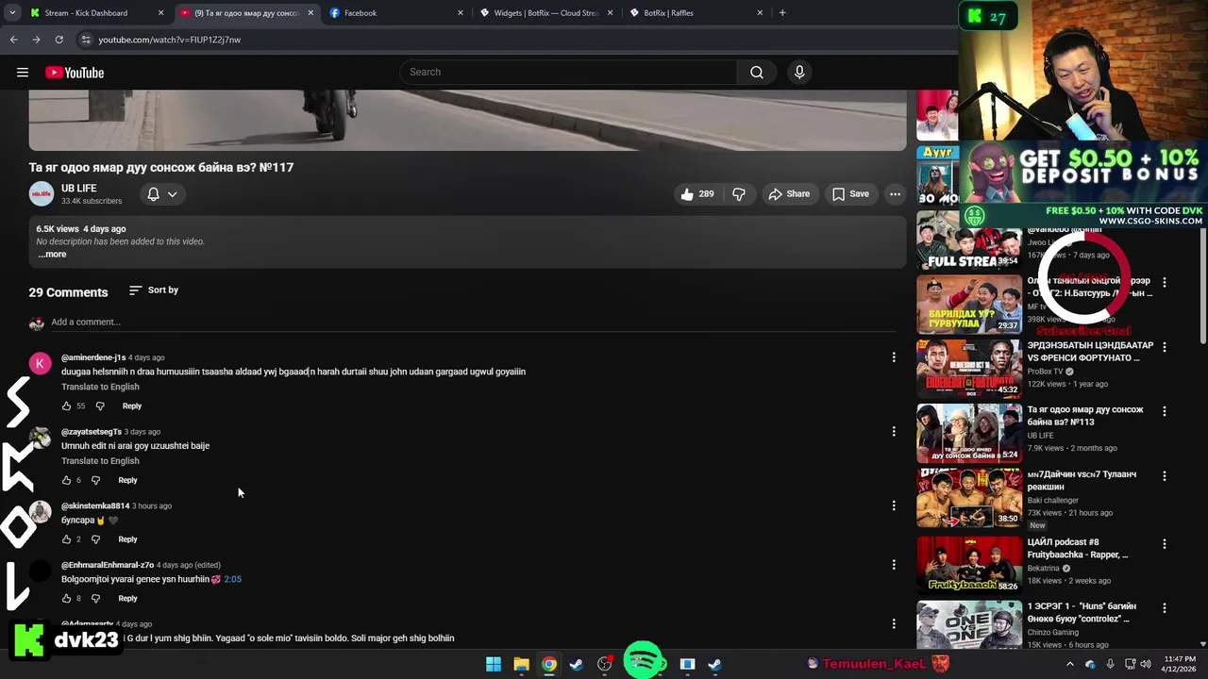Dislike the comment by @zayatsetsegTs
The width and height of the screenshot is (1208, 679).
tap(95, 481)
